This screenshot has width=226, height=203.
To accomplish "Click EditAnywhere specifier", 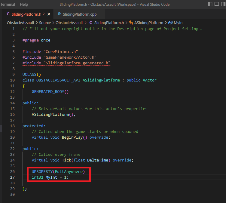I will (69, 171).
